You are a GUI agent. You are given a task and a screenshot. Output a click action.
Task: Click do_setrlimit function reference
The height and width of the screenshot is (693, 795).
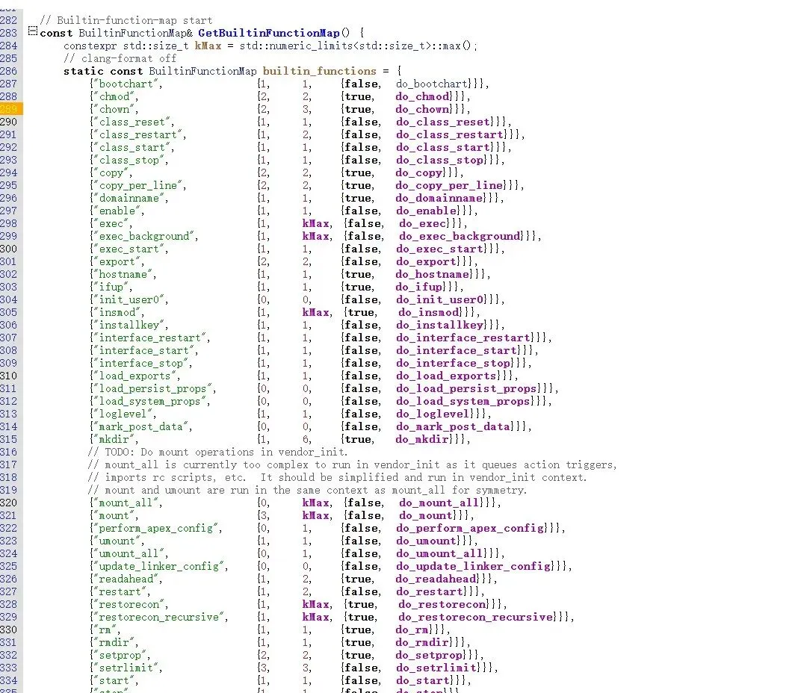point(436,668)
